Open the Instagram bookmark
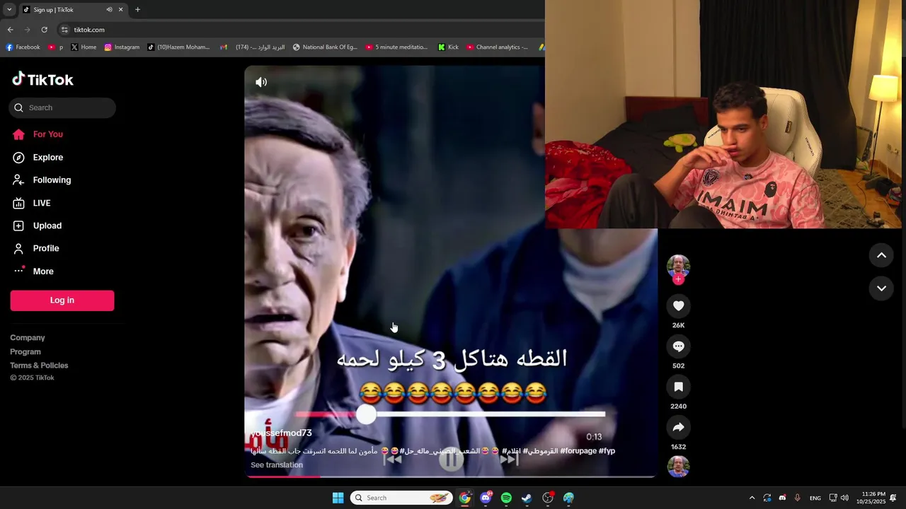 click(122, 47)
